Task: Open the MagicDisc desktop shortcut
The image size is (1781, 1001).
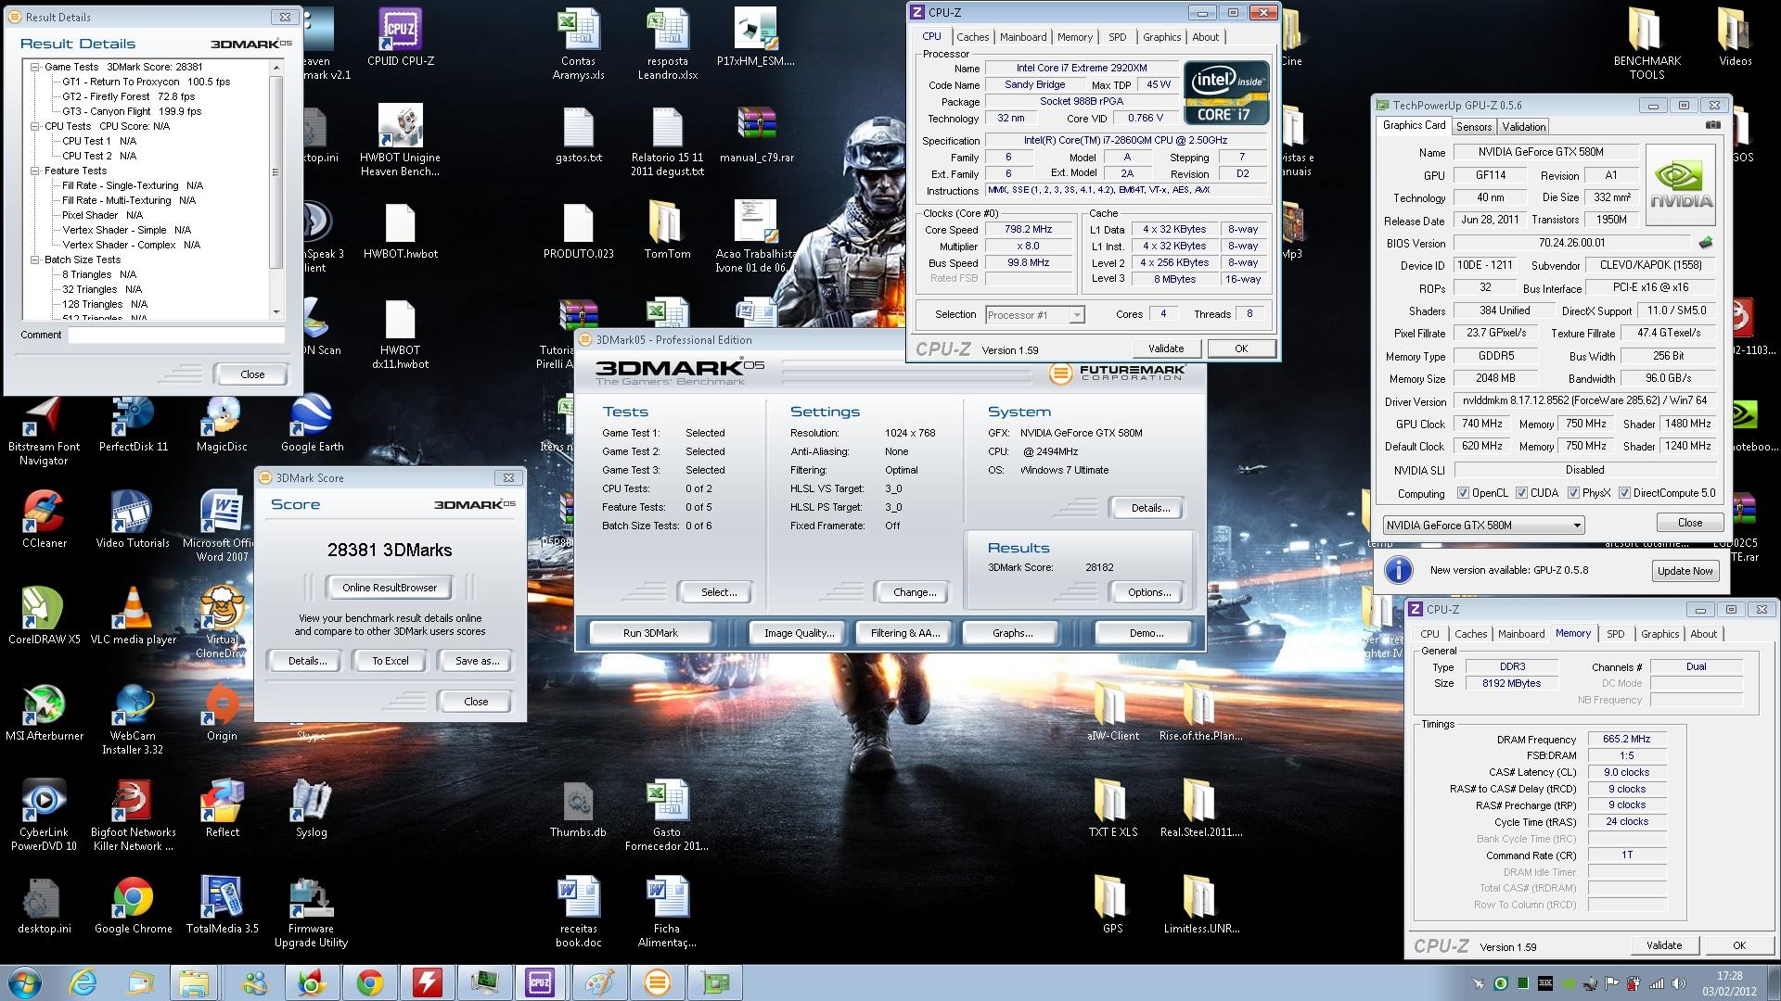Action: (222, 424)
